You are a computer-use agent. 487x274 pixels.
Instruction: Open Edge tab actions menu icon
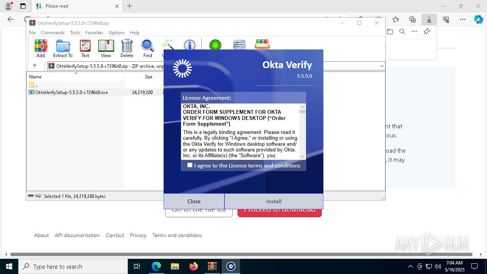click(x=23, y=6)
